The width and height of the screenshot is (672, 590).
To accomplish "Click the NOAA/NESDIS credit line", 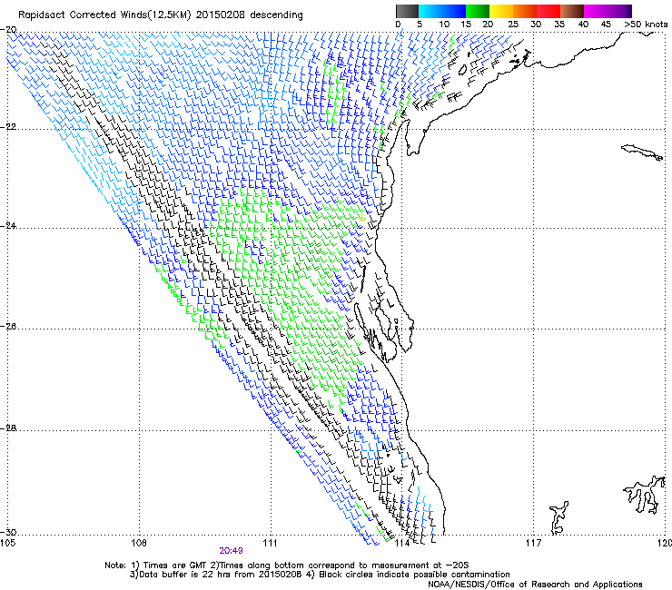I will 535,585.
